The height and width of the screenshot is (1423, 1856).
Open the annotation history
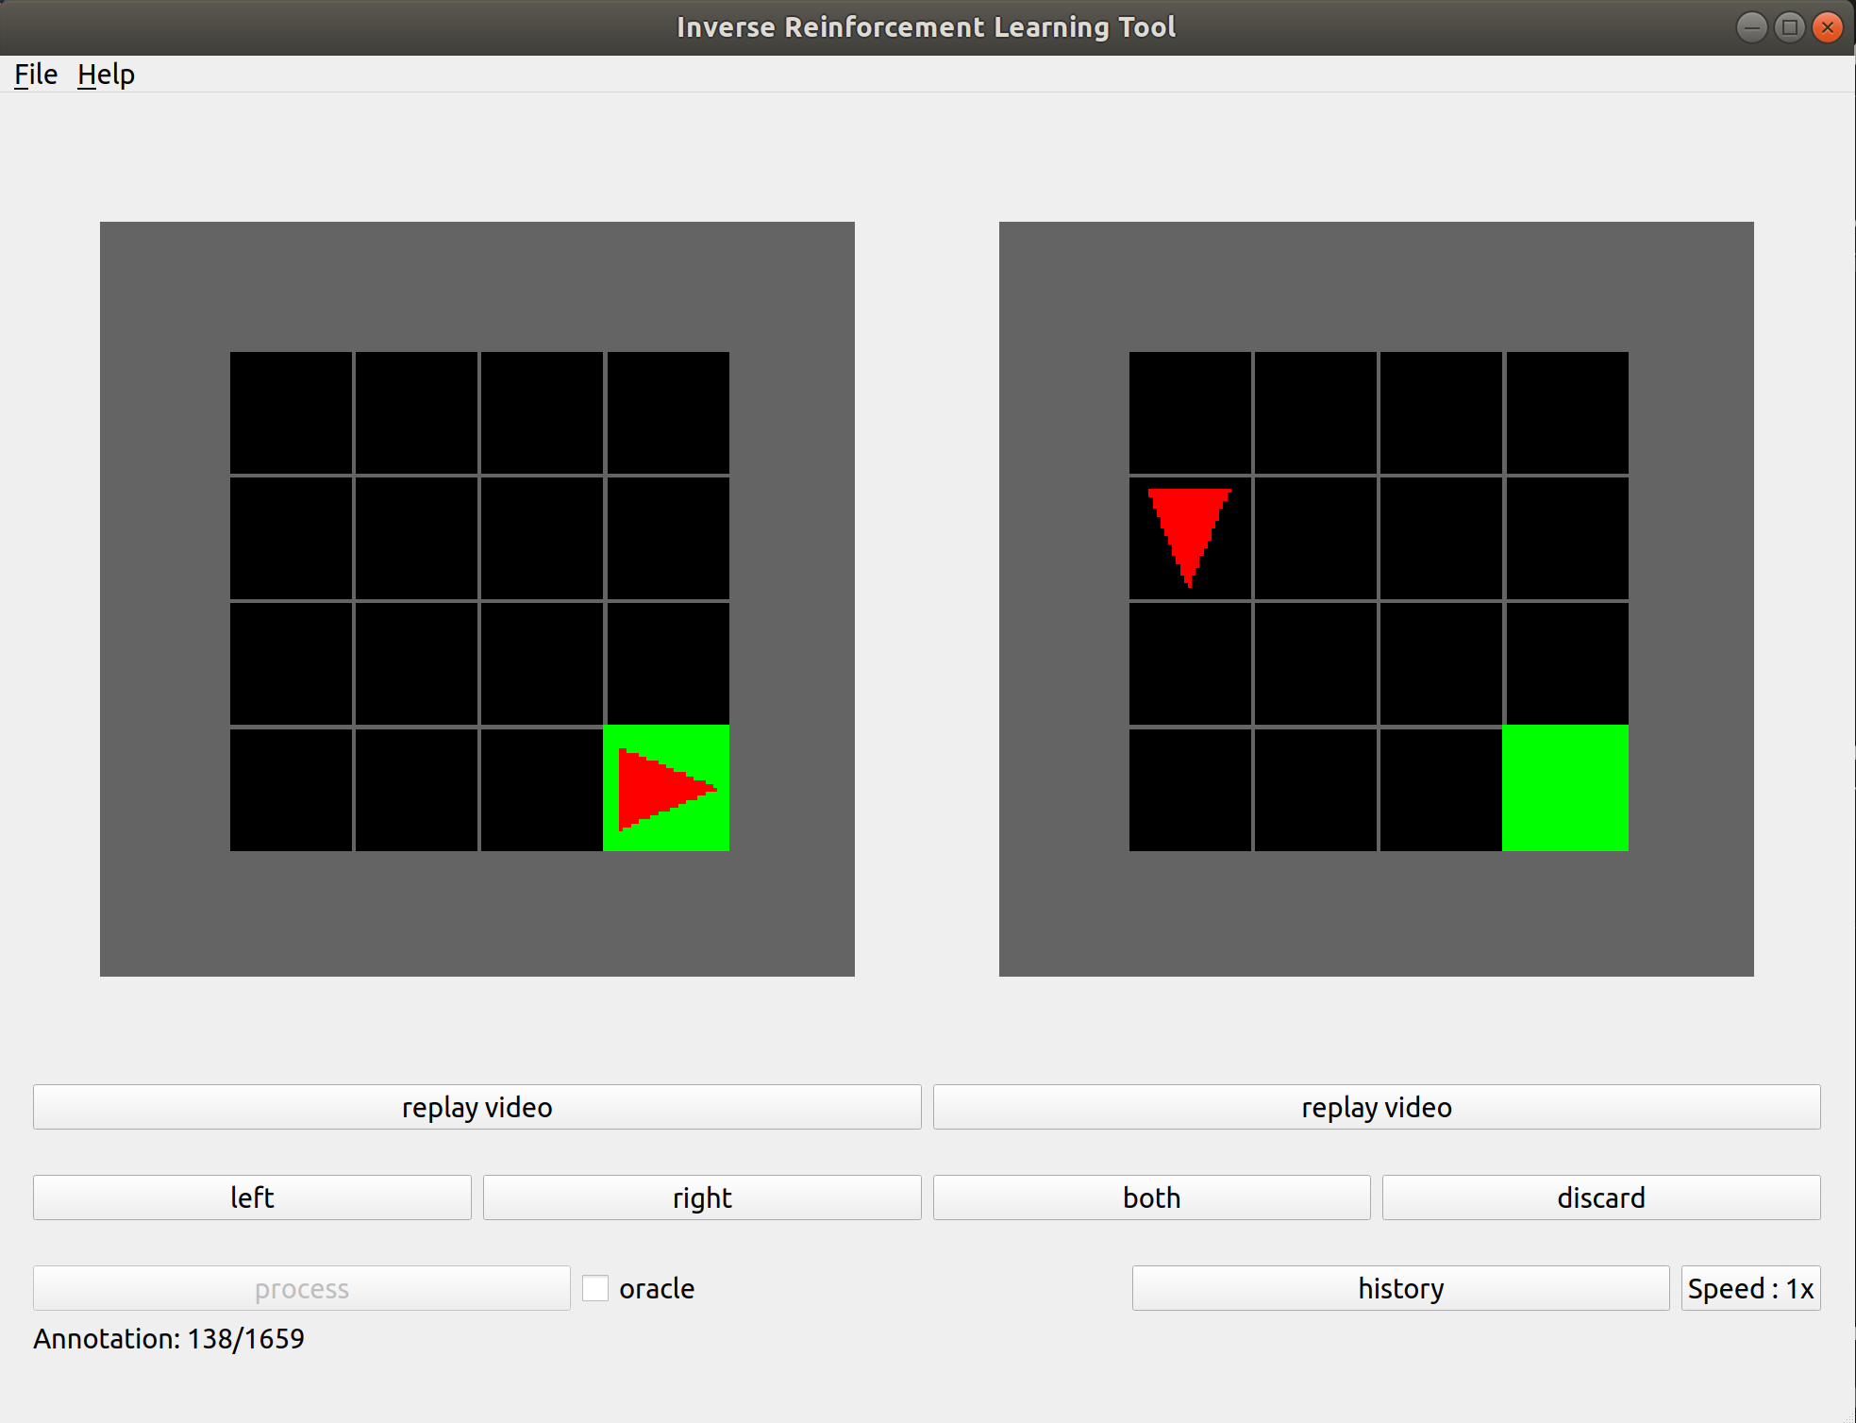tap(1400, 1288)
